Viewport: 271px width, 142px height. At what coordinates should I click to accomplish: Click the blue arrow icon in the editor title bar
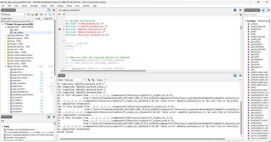tap(235, 10)
